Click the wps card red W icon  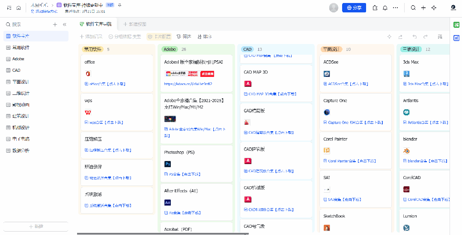[88, 112]
